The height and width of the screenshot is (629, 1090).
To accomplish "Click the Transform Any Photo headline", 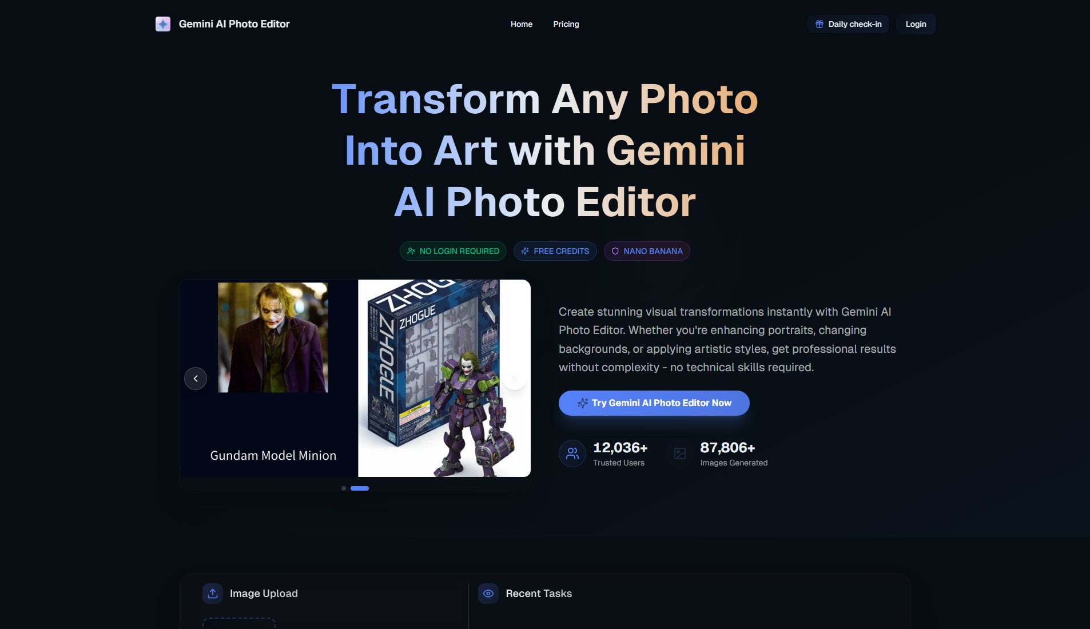I will [545, 150].
